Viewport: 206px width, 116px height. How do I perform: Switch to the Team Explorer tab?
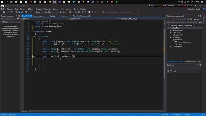point(193,62)
